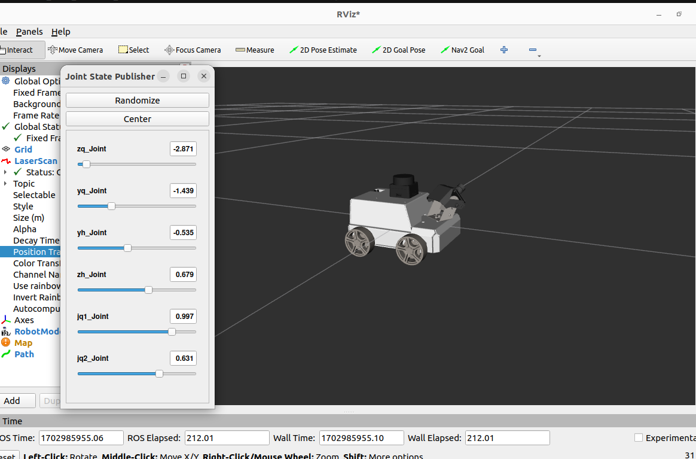Select the 2D Goal Pose tool
This screenshot has height=459, width=696.
[x=399, y=50]
